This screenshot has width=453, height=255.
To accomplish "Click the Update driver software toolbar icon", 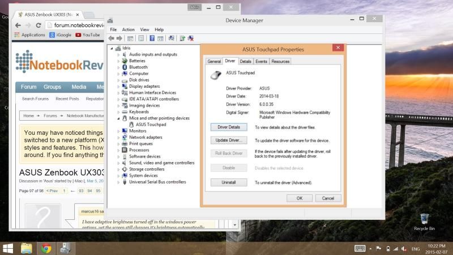I will (x=182, y=38).
